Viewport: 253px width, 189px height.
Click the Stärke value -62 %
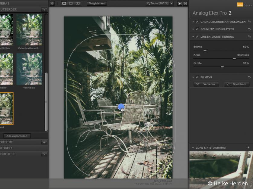tap(245, 47)
